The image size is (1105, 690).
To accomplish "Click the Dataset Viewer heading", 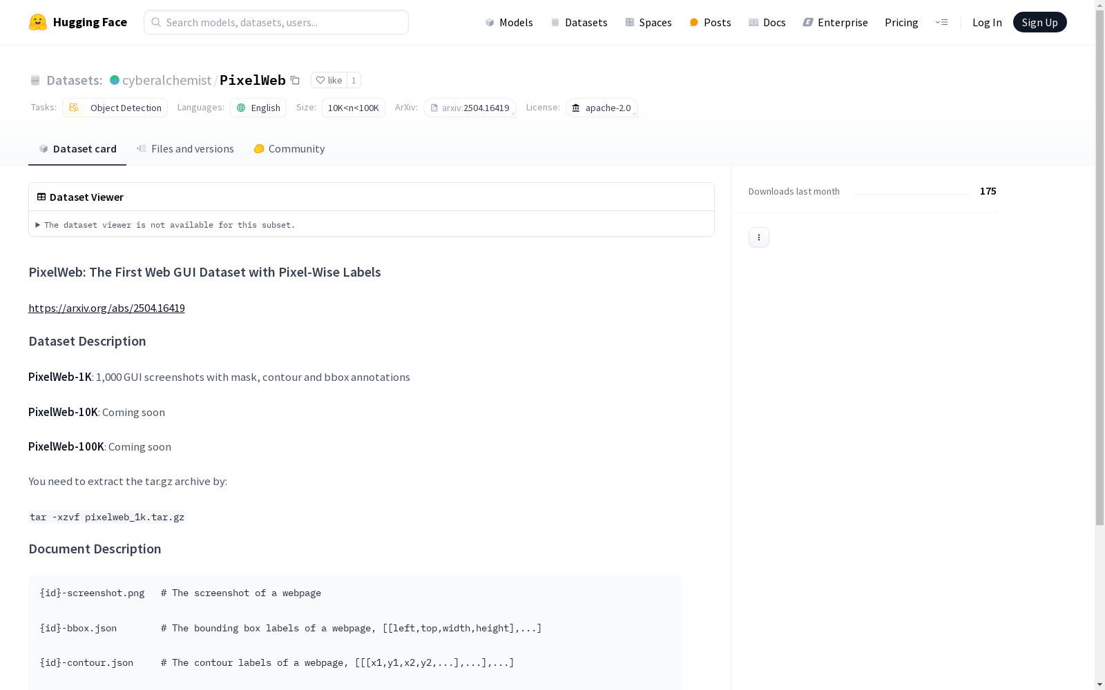I will [86, 197].
